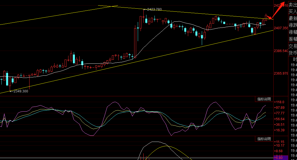Select the 卖出 row in quote panel
Screen dimensions: 297x160
[x=293, y=5]
